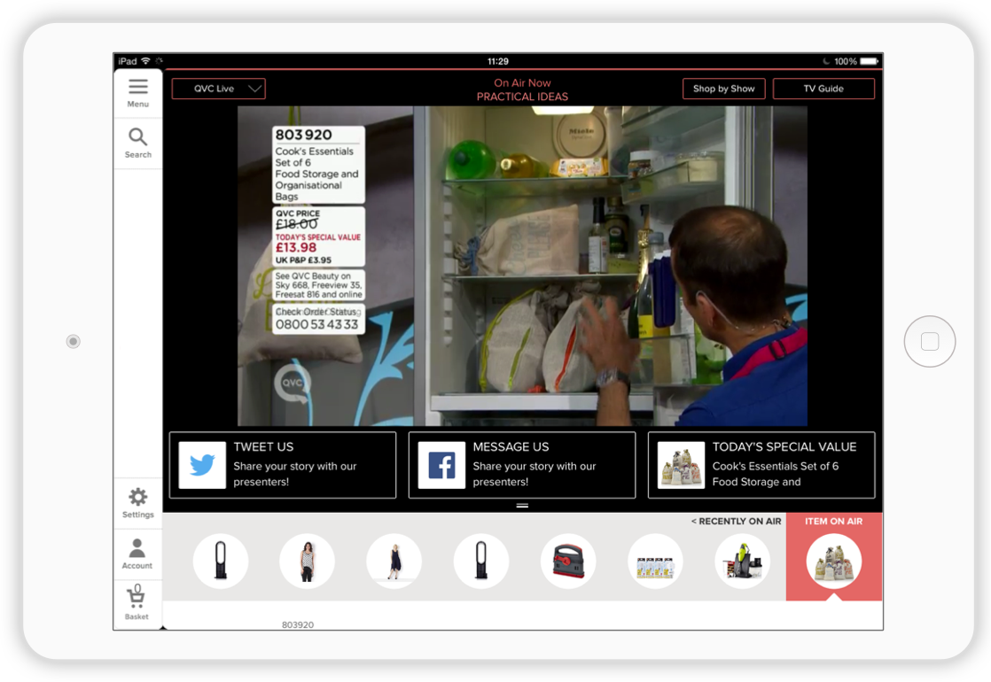Click the Twitter bird icon
Image resolution: width=991 pixels, height=682 pixels.
[202, 465]
